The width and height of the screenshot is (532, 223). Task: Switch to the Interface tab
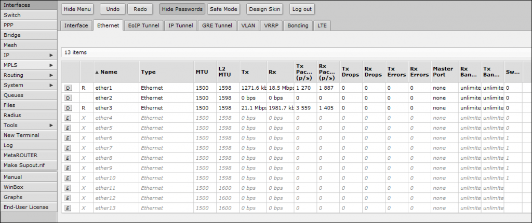pyautogui.click(x=76, y=25)
